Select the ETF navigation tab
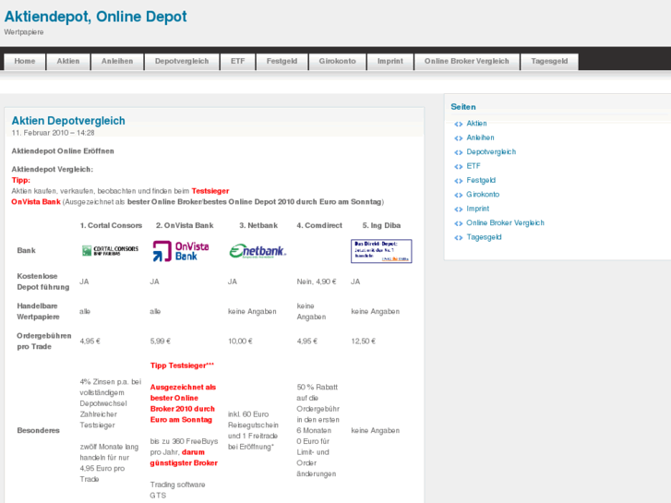This screenshot has height=503, width=671. pos(238,61)
